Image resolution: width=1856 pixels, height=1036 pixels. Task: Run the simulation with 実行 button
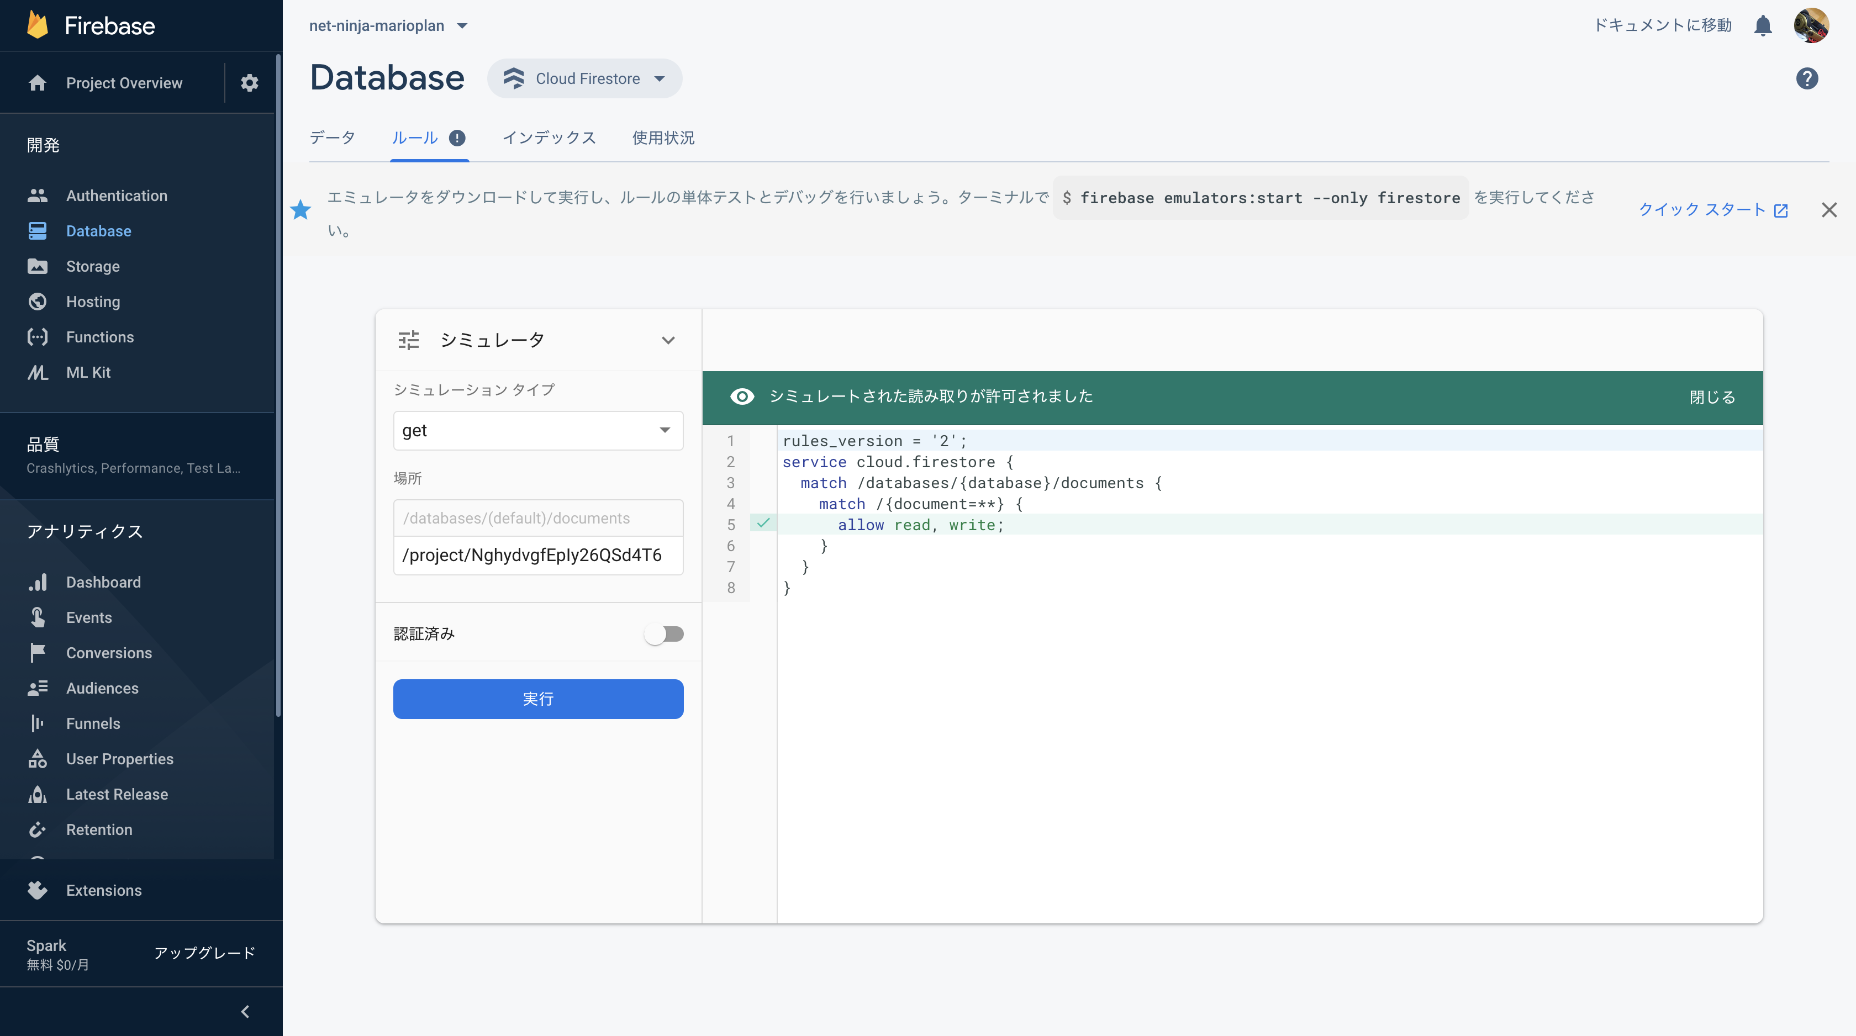(538, 699)
